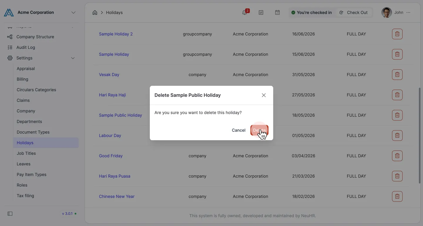Image resolution: width=423 pixels, height=226 pixels.
Task: Click trash icon for Hari Raya Haji
Action: pyautogui.click(x=397, y=95)
